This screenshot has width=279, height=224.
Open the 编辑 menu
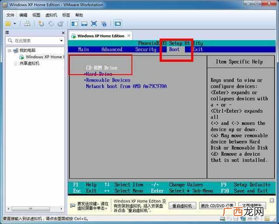coord(23,15)
